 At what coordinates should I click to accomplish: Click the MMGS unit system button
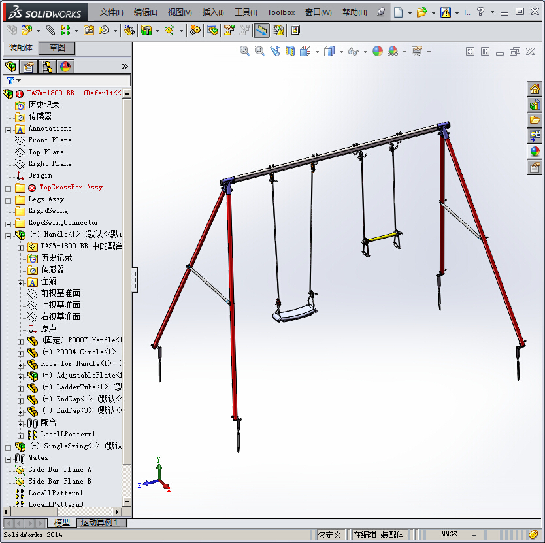pyautogui.click(x=449, y=534)
